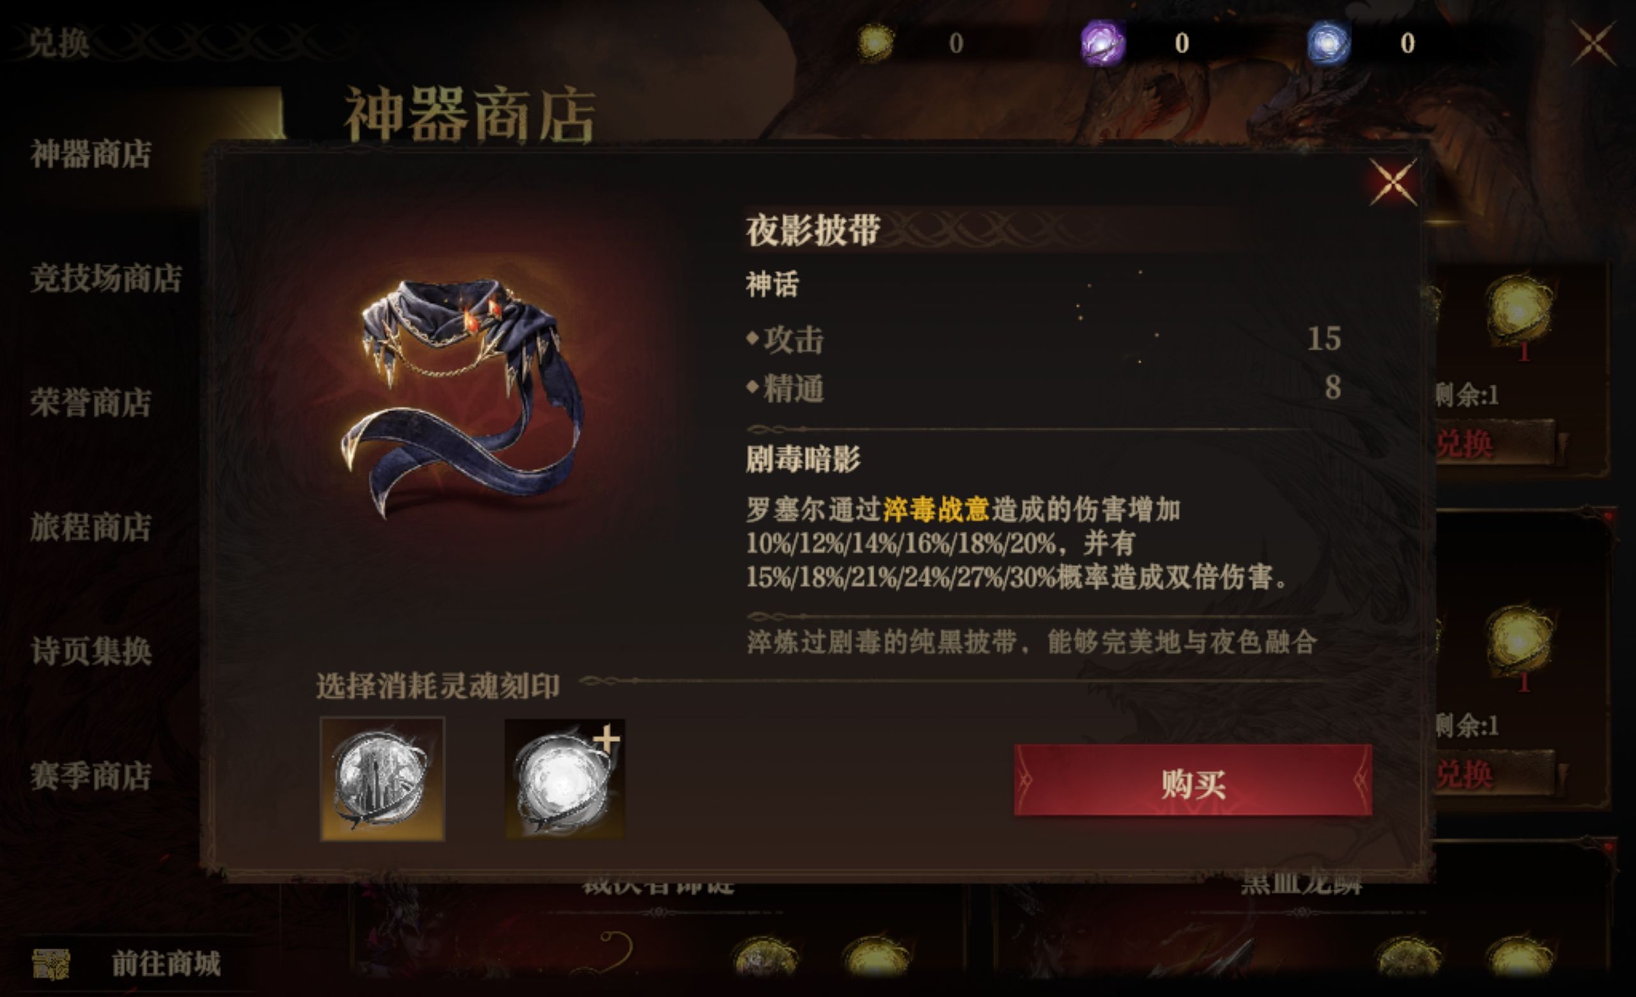The height and width of the screenshot is (997, 1636).
Task: Switch to the 荣誉商店 tab
Action: pos(91,402)
